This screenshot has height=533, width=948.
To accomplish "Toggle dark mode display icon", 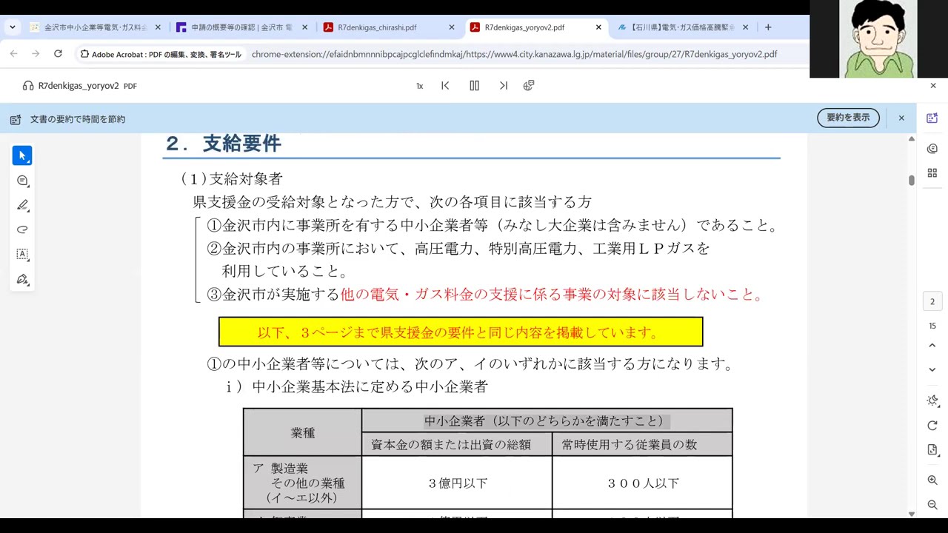I will coord(932,400).
